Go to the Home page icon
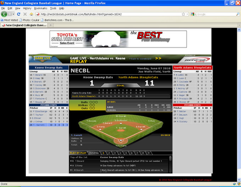 pyautogui.click(x=31, y=14)
